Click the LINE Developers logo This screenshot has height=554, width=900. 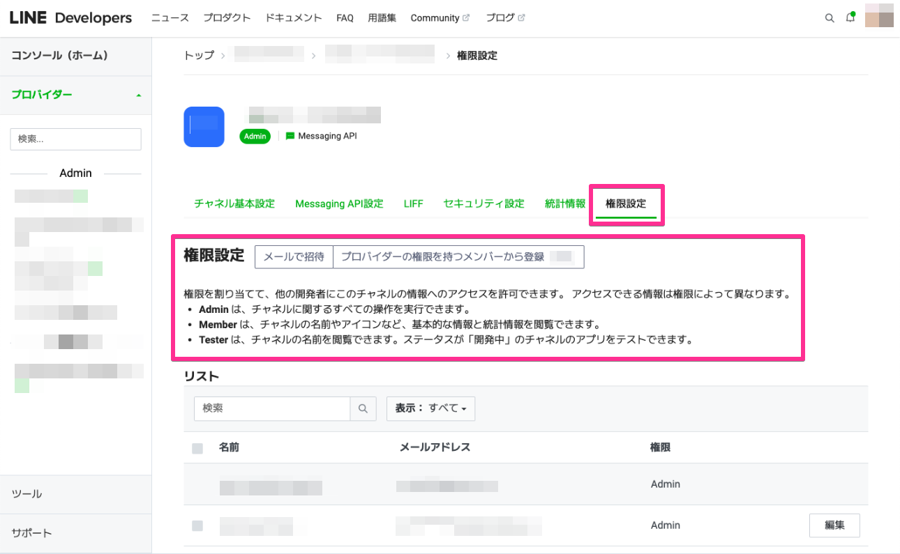pyautogui.click(x=70, y=18)
